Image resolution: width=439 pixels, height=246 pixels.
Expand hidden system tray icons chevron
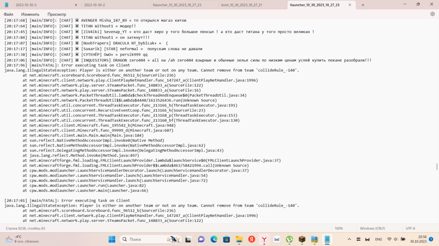point(349,239)
